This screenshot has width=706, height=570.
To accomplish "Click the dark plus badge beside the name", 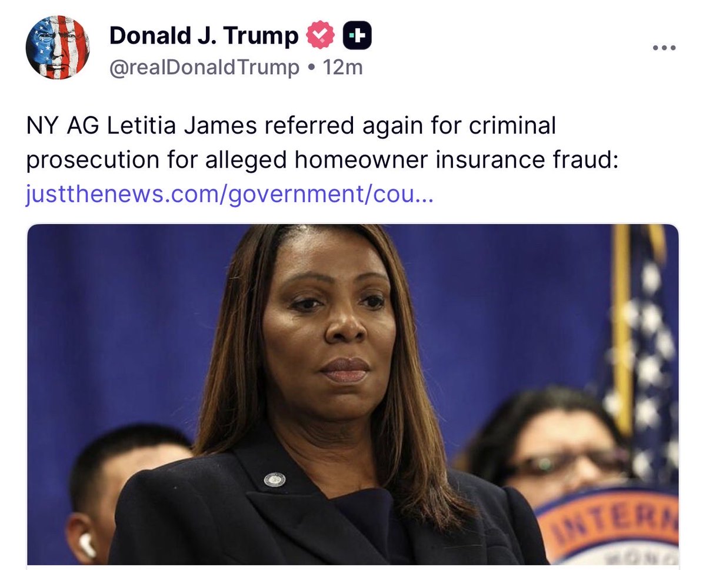I will [x=357, y=37].
